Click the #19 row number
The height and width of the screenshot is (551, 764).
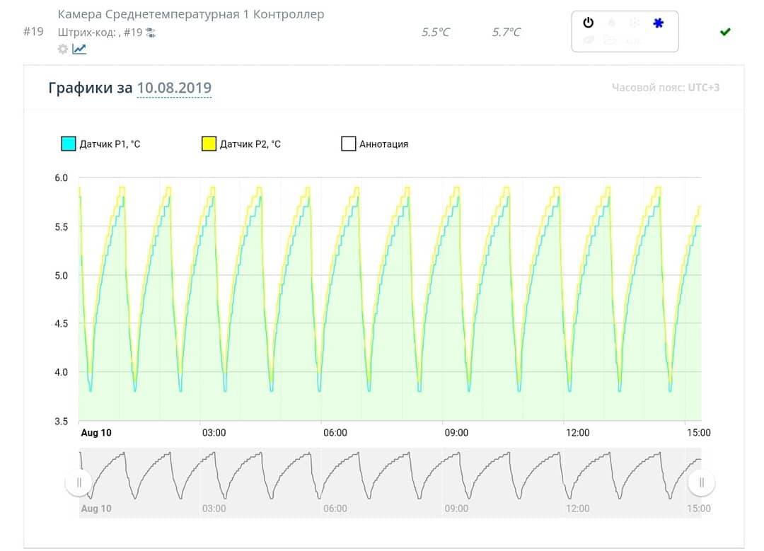[x=33, y=32]
